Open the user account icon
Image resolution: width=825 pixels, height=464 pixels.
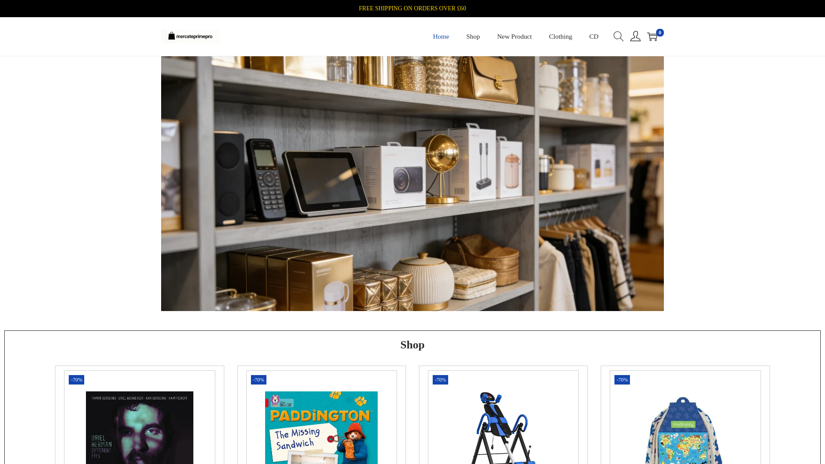[636, 37]
